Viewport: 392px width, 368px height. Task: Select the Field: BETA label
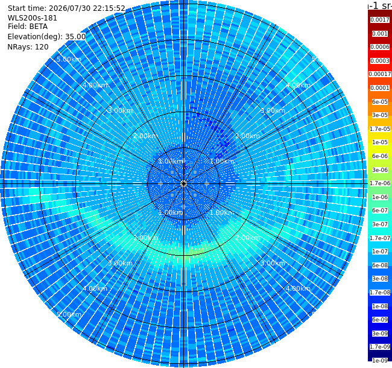[28, 27]
